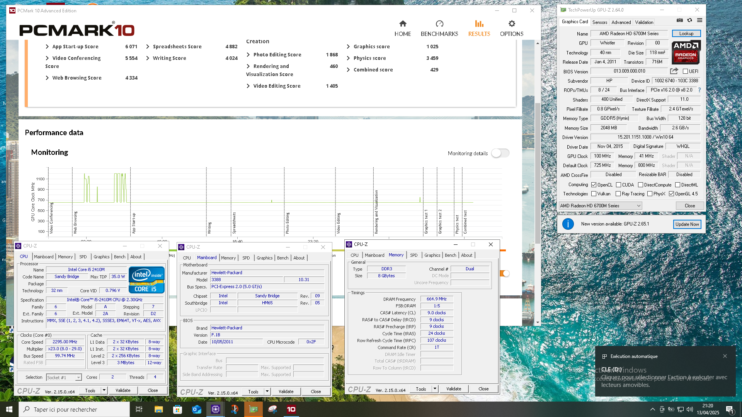
Task: Open the PCMark OPTIONS gear
Action: 512,29
